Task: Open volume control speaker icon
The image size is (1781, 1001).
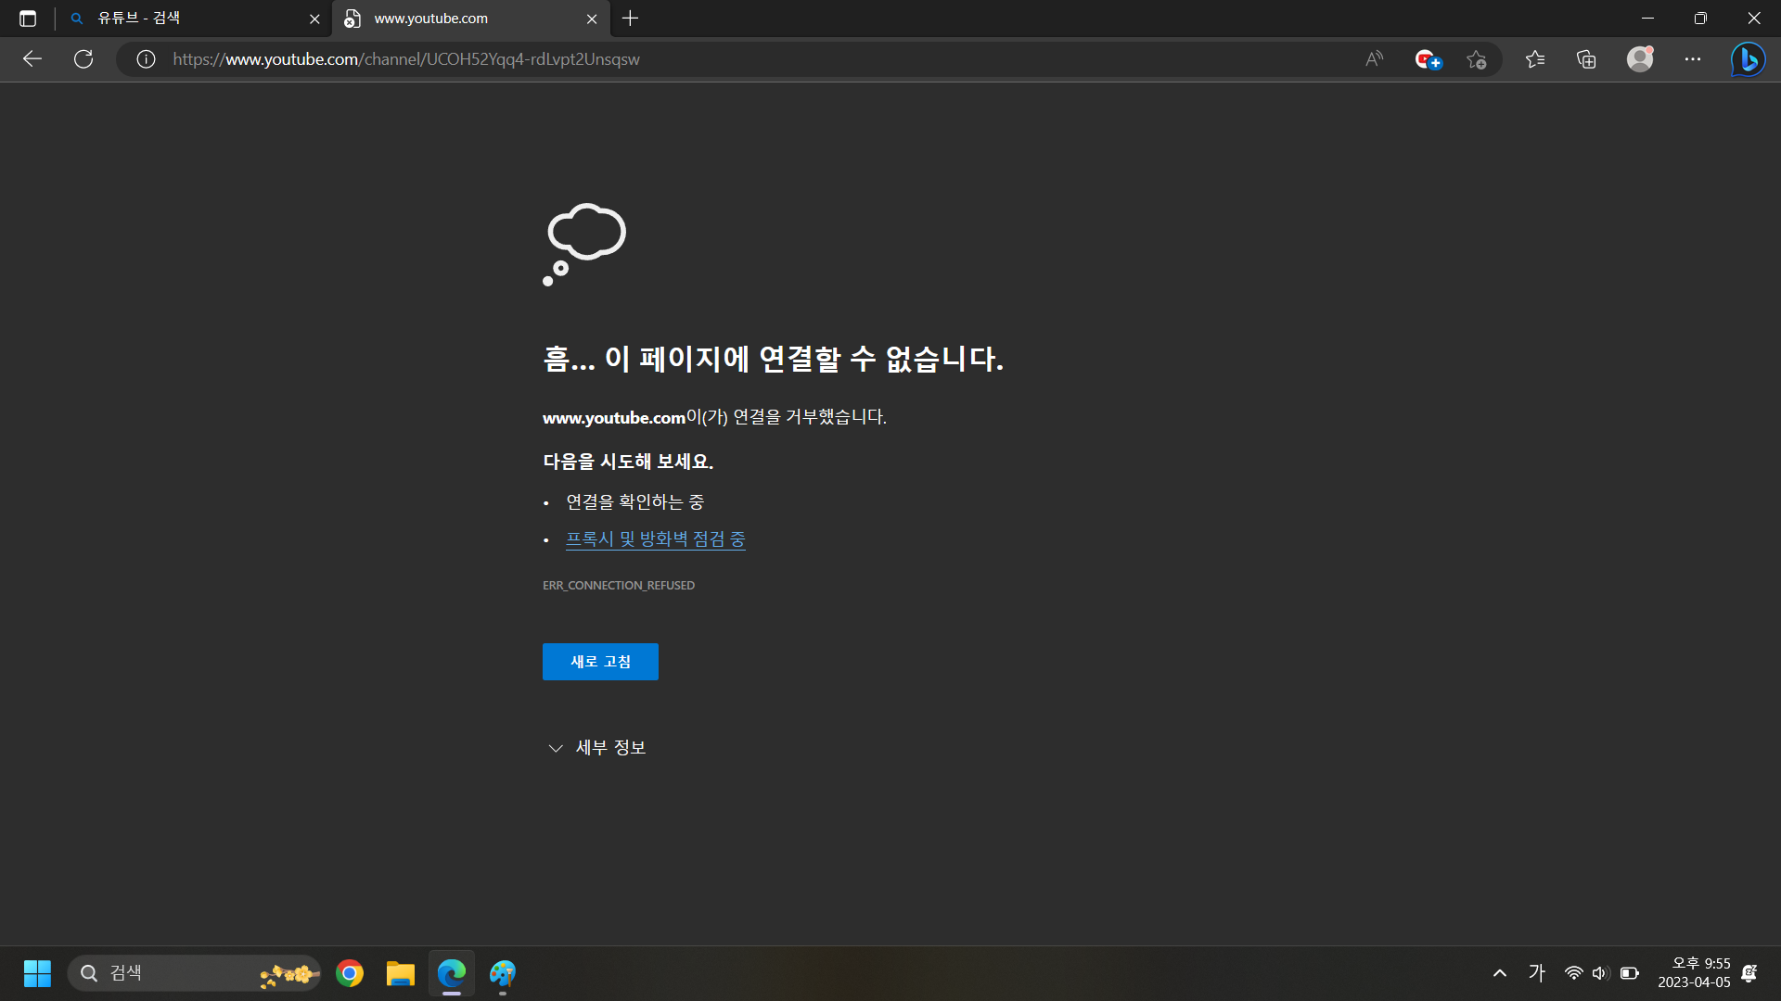Action: click(1601, 973)
